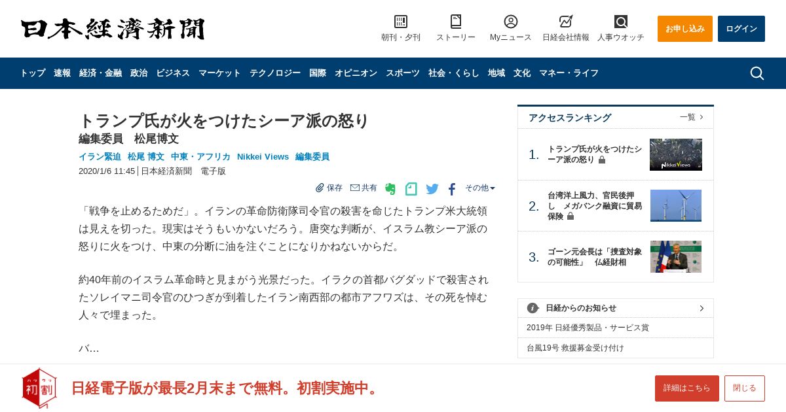Open the マネー・ライフ navigation item

(569, 73)
